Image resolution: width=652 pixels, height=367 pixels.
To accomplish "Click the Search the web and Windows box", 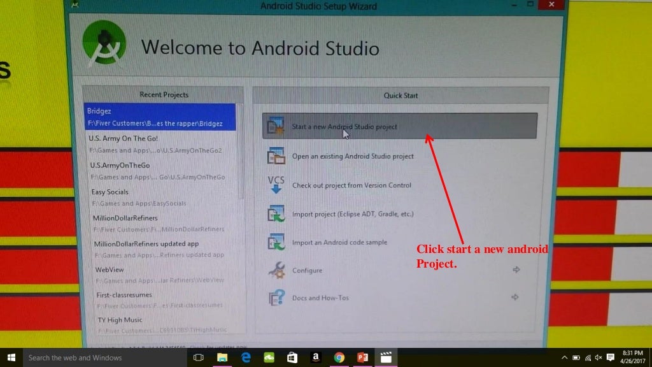I will tap(105, 357).
